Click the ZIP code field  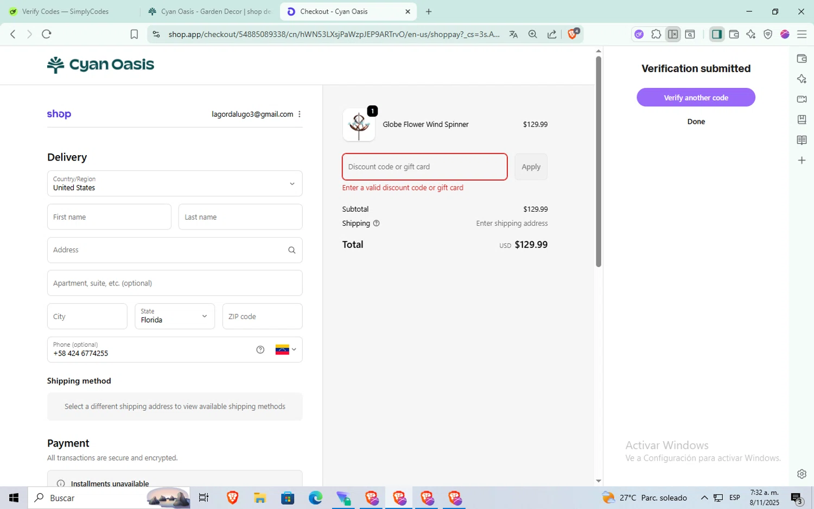[263, 316]
